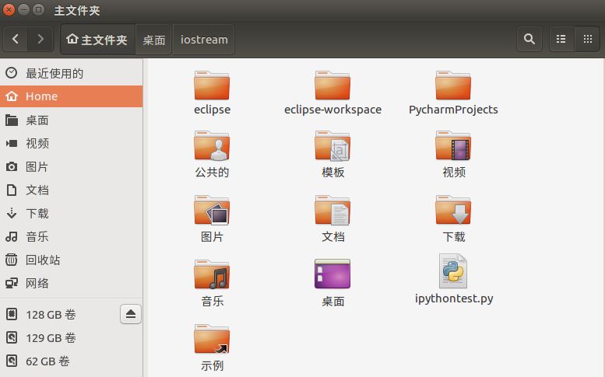Switch to list view icon
The height and width of the screenshot is (377, 605).
(561, 39)
